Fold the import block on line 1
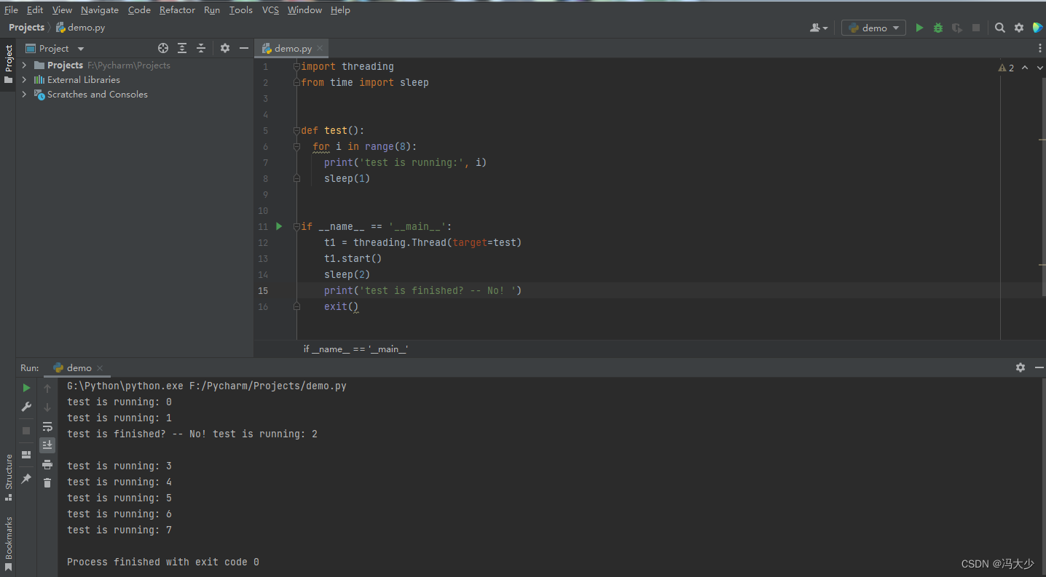 point(296,66)
